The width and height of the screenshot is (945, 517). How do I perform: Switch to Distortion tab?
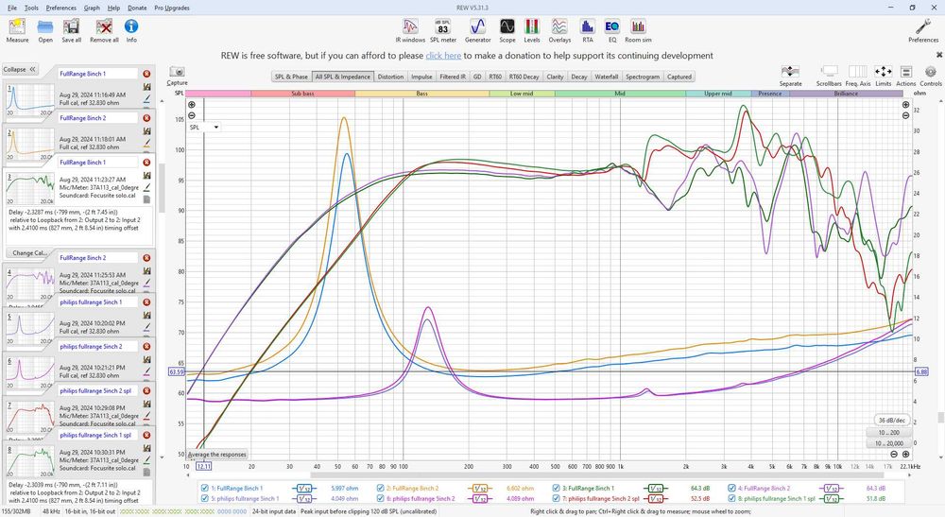(x=390, y=77)
